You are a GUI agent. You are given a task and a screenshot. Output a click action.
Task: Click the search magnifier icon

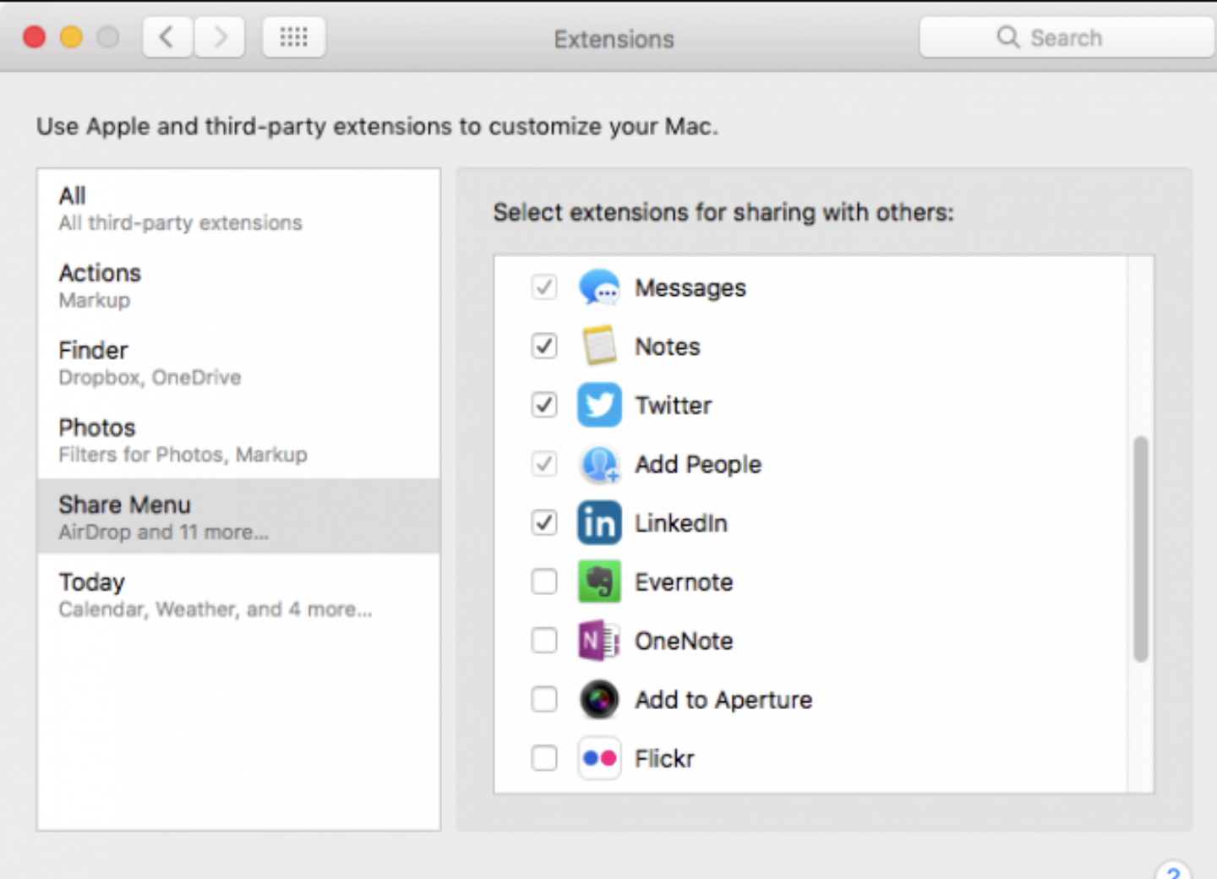(1007, 37)
